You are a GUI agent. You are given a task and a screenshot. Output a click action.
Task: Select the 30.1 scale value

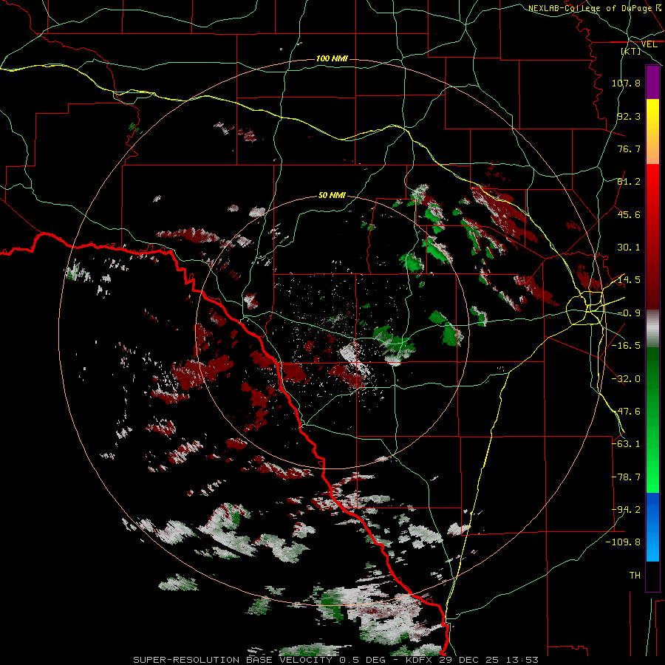[629, 248]
